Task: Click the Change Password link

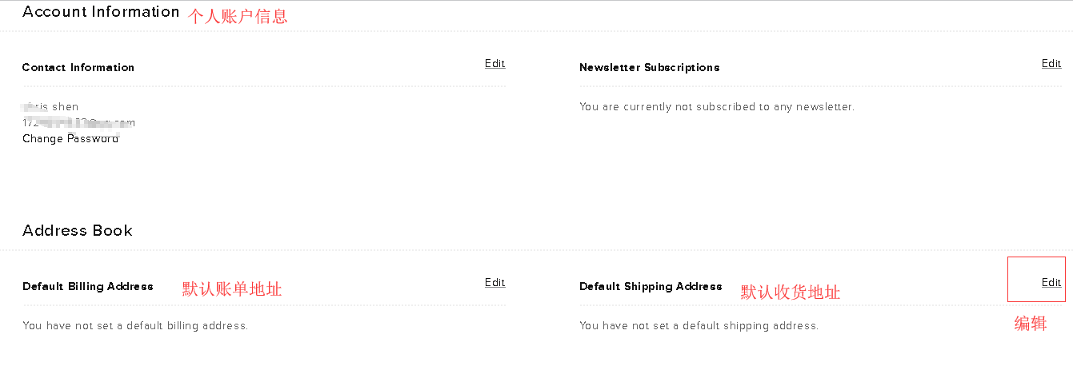Action: point(70,139)
